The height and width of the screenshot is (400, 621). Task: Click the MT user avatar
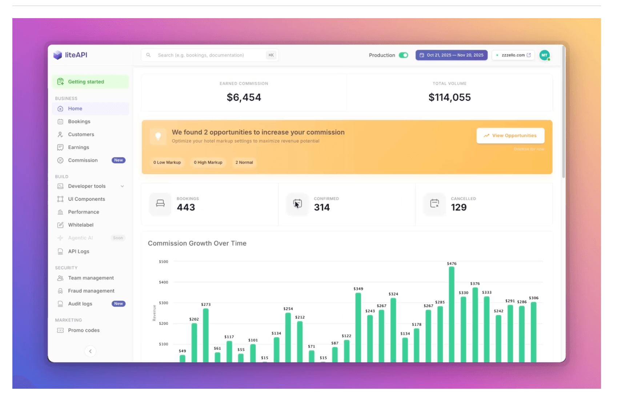point(544,55)
